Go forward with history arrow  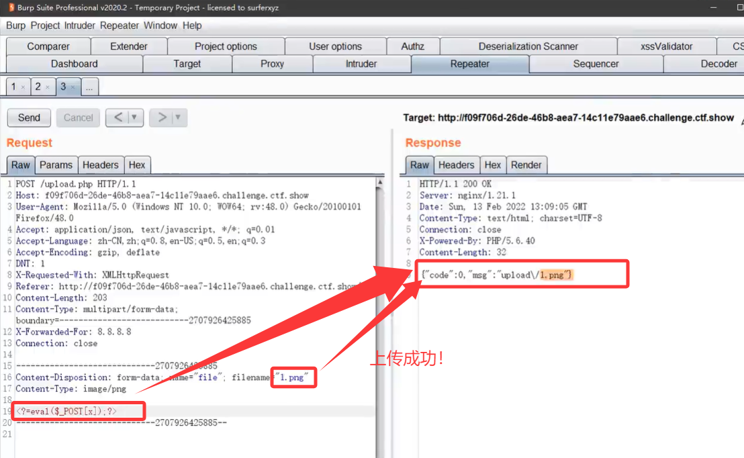pos(162,118)
